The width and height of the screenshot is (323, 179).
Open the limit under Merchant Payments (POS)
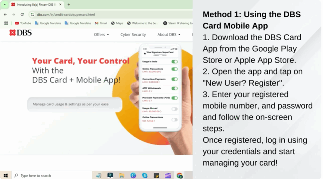[x=147, y=101]
